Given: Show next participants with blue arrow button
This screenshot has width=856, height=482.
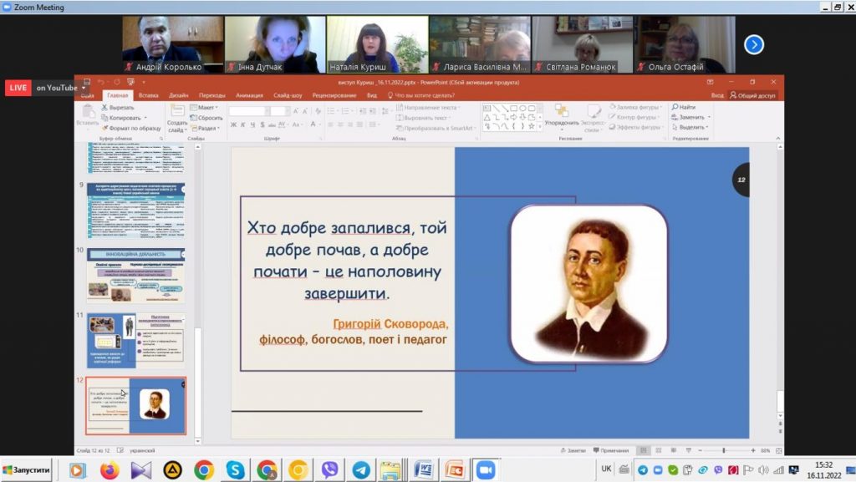Looking at the screenshot, I should pos(754,44).
